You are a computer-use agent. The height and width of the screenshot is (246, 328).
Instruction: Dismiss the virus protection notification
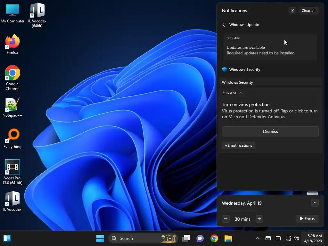pyautogui.click(x=270, y=131)
